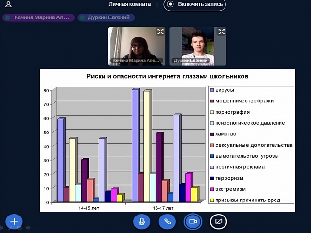Click the Включить запись record button
The height and width of the screenshot is (233, 311).
point(195,5)
